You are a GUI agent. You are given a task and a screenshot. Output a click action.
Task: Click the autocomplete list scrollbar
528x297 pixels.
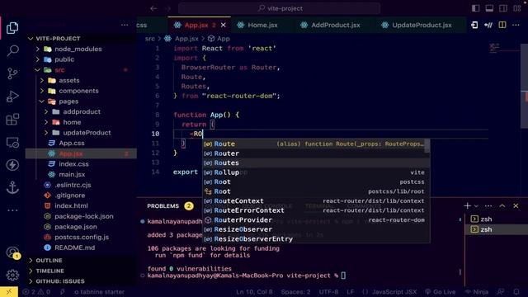pos(427,146)
